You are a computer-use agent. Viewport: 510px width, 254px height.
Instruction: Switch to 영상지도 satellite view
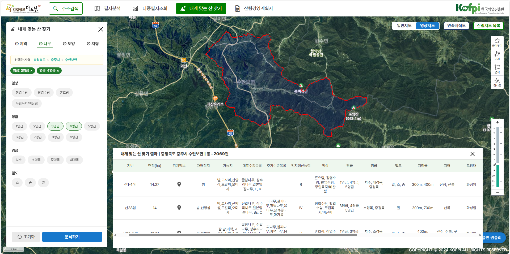tap(427, 25)
